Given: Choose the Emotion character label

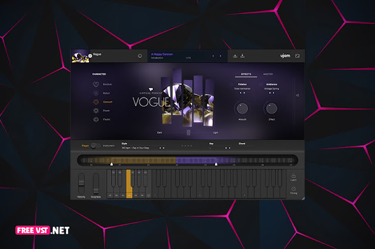Looking at the screenshot, I should click(108, 84).
